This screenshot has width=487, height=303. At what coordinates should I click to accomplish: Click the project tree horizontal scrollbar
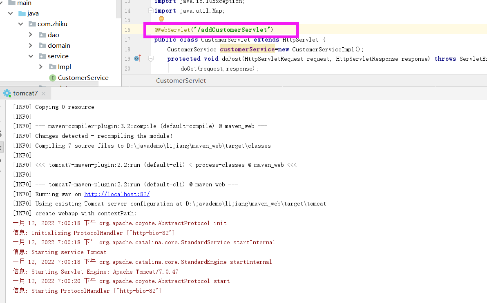pyautogui.click(x=49, y=84)
